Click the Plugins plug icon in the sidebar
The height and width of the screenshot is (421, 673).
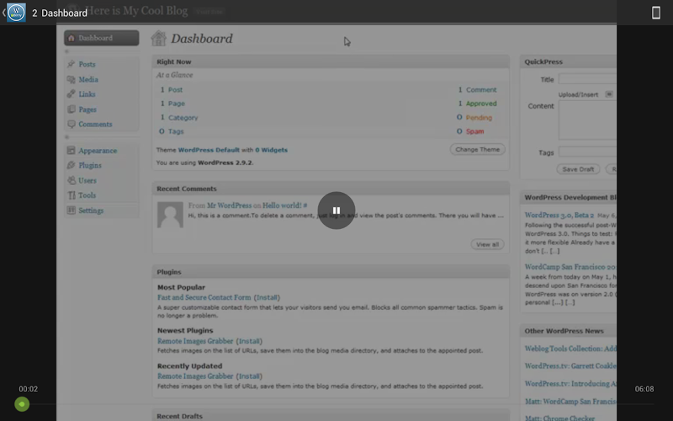point(72,165)
